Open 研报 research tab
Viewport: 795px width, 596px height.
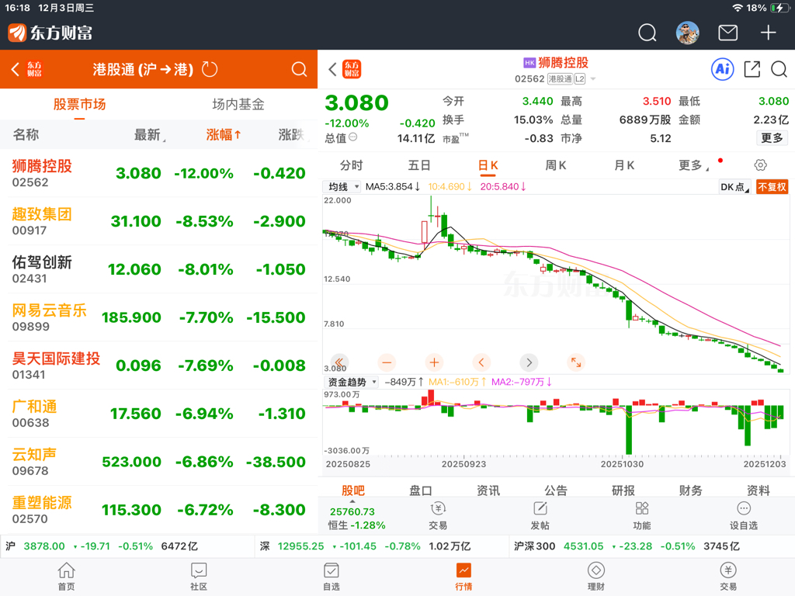coord(623,490)
